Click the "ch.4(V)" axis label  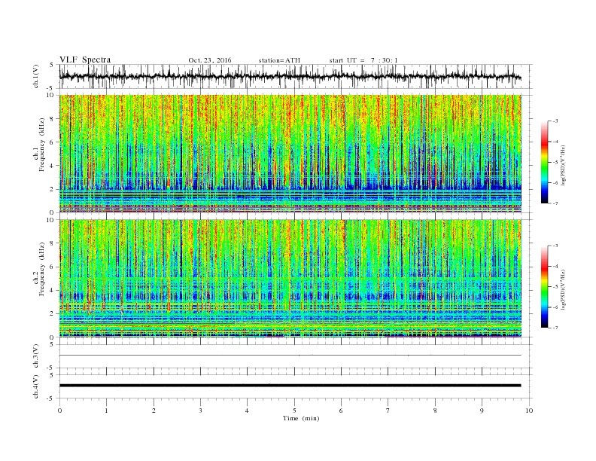coord(36,386)
